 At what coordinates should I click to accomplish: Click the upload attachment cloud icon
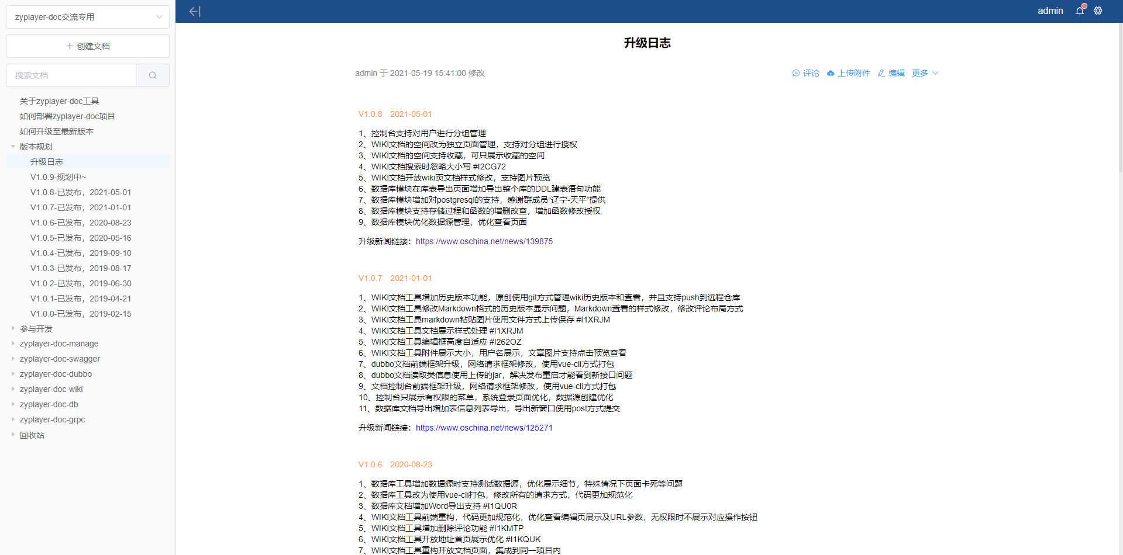coord(831,73)
